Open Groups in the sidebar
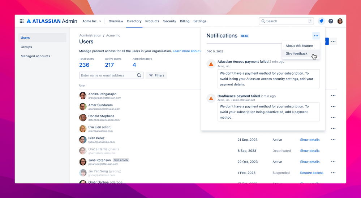Image resolution: width=361 pixels, height=198 pixels. point(42,47)
